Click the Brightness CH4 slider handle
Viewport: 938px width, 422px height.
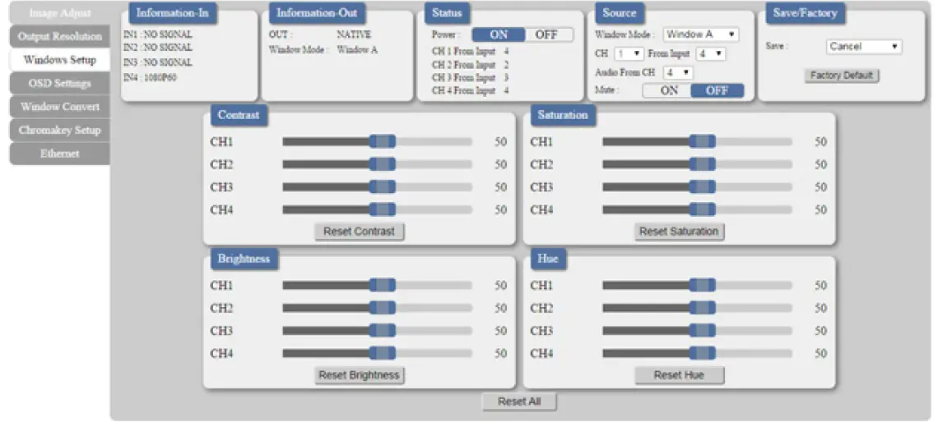coord(383,353)
